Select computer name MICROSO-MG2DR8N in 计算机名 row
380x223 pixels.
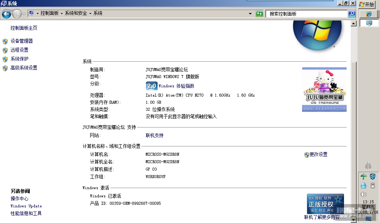[x=163, y=154]
